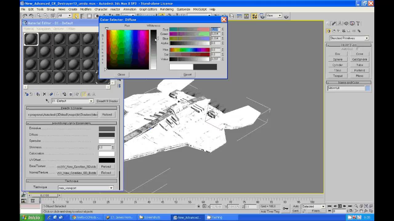The image size is (394, 221).
Task: Collapse the Object Type rollout
Action: coord(348,45)
